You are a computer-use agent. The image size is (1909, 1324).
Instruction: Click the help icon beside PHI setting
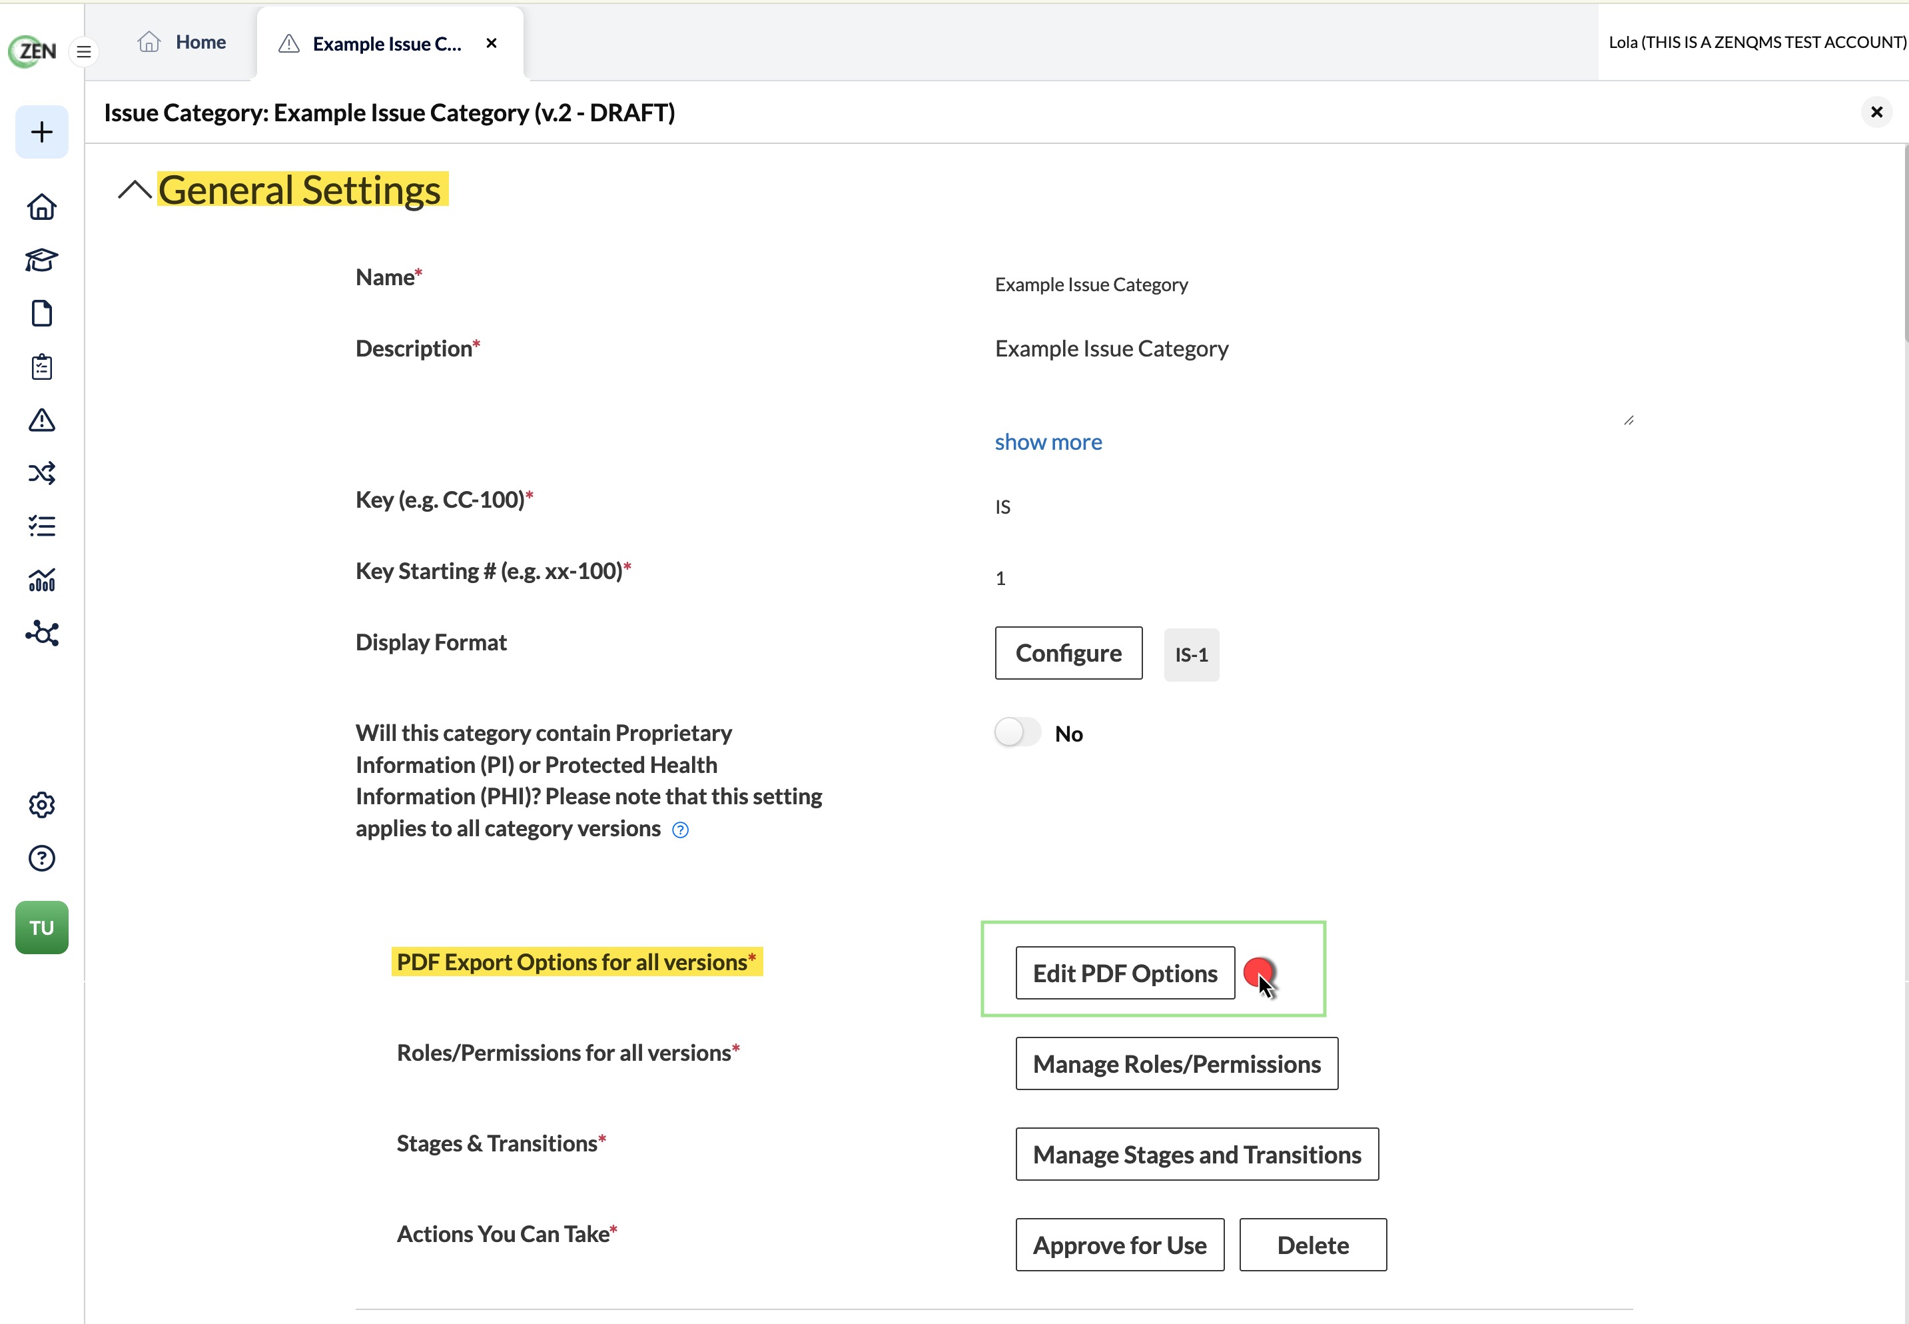point(680,830)
